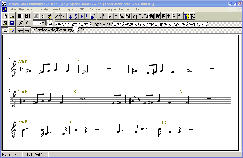The image size is (243, 158).
Task: Click the piano keyboard icon
Action: tap(21, 16)
